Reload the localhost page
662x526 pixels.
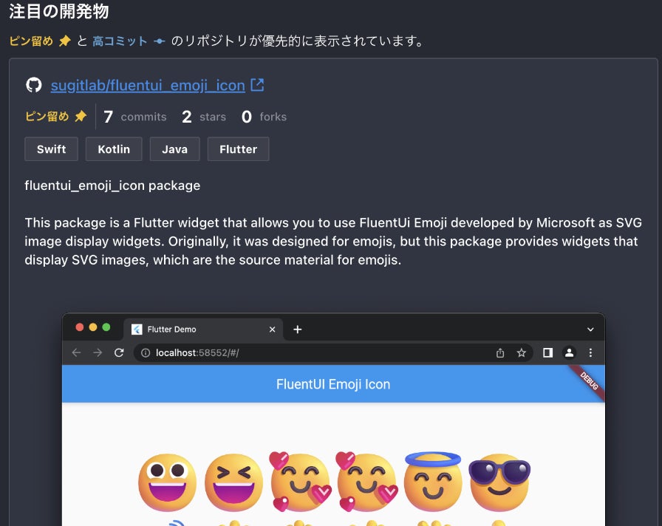click(119, 352)
